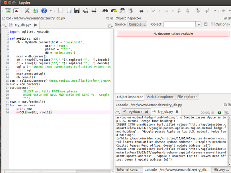Click the green maximize pane icon
The width and height of the screenshot is (231, 173).
click(8, 10)
